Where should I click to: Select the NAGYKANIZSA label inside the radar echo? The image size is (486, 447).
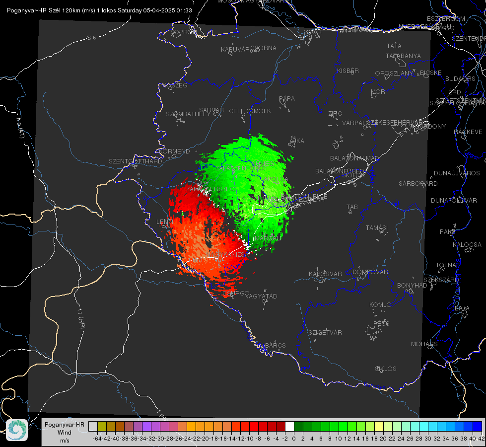[226, 255]
